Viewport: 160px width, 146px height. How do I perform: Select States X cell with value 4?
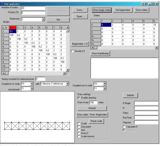click(127, 25)
